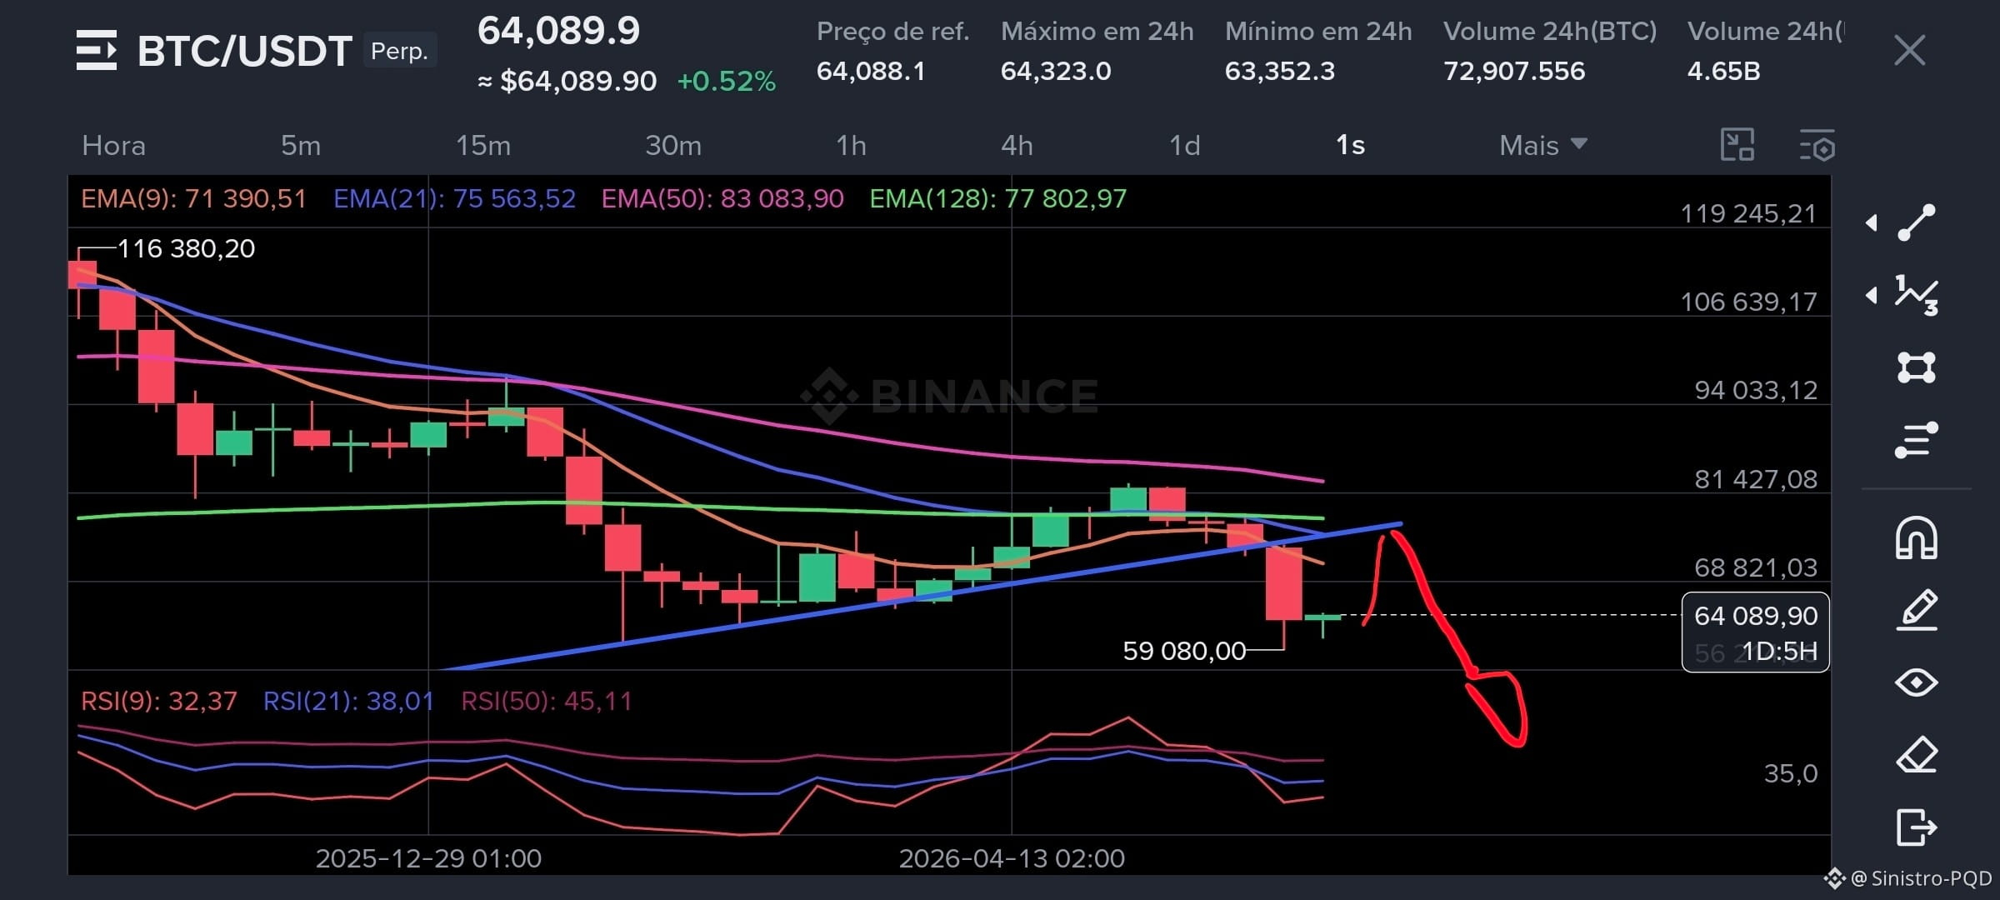Tap the Mínimo em 24h value 63,352.3
This screenshot has height=900, width=2000.
pos(1279,71)
